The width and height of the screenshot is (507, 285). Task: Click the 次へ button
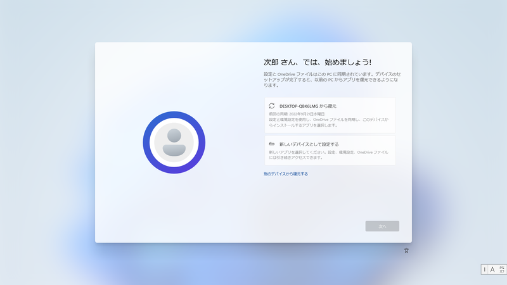tap(382, 226)
